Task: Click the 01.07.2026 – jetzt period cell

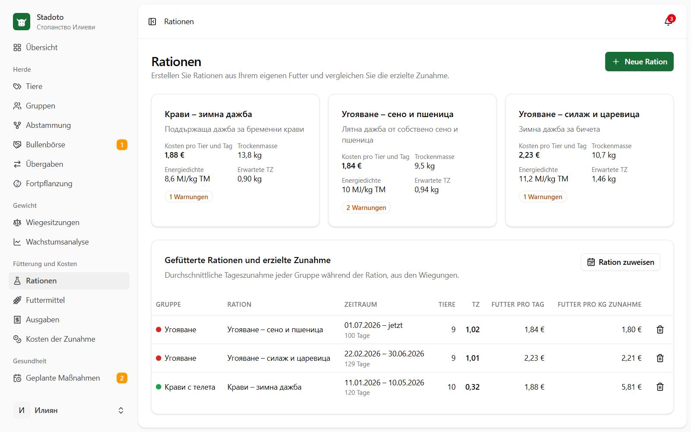Action: pyautogui.click(x=373, y=325)
